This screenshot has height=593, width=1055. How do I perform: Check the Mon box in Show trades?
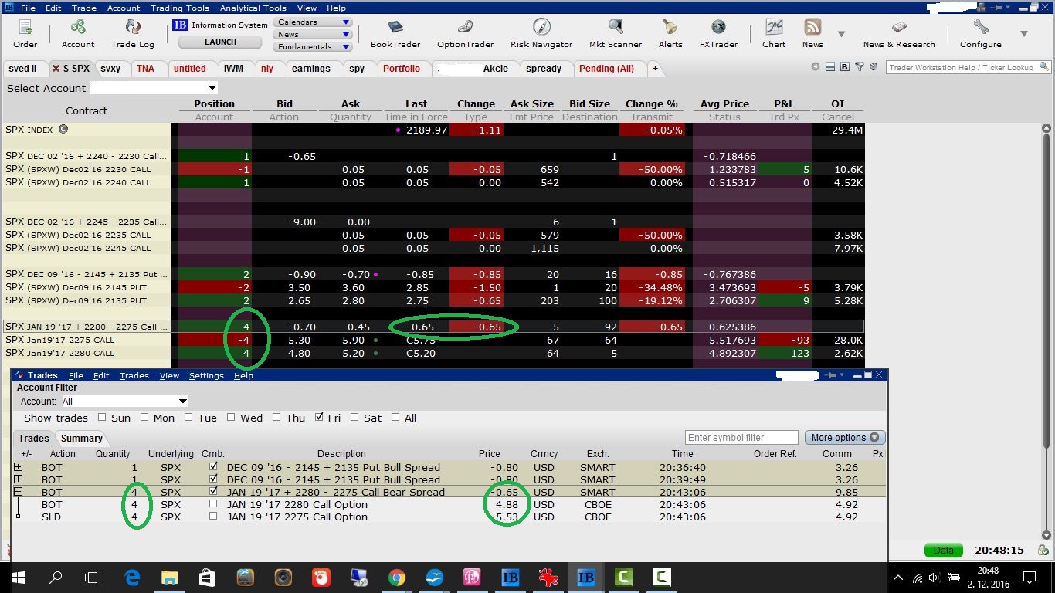(144, 418)
